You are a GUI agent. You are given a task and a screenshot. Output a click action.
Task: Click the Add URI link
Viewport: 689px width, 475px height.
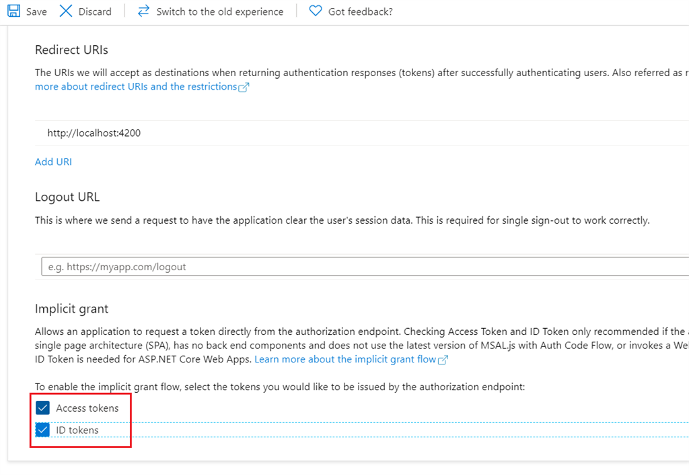(53, 162)
